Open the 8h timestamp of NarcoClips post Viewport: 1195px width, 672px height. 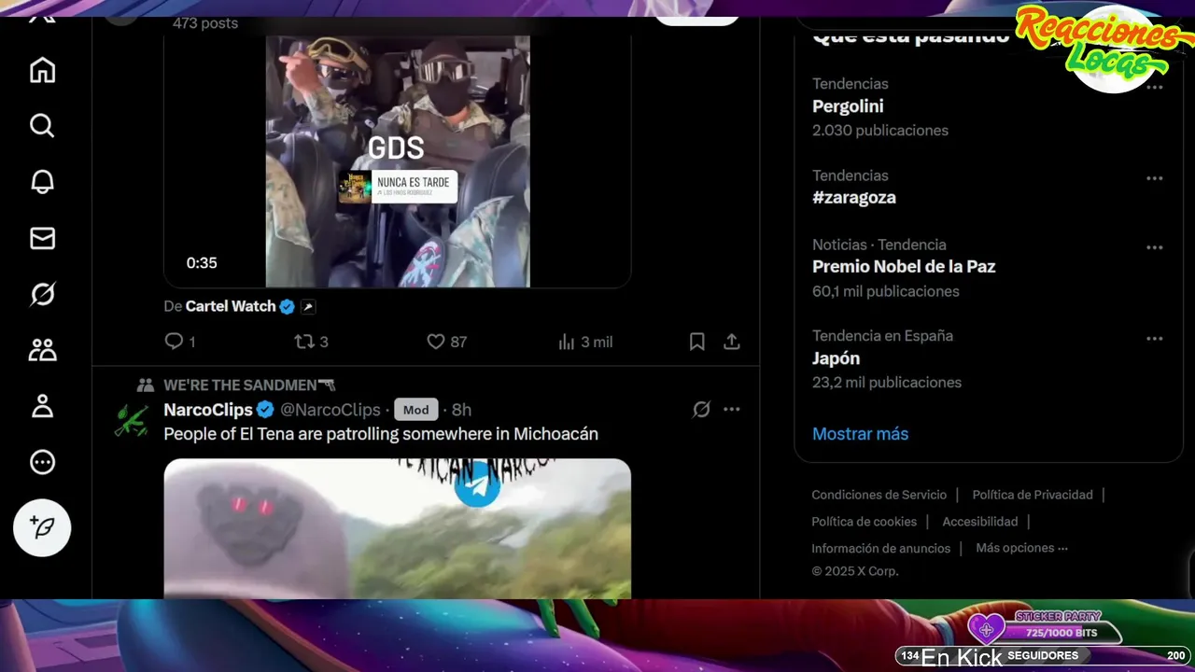pyautogui.click(x=461, y=410)
